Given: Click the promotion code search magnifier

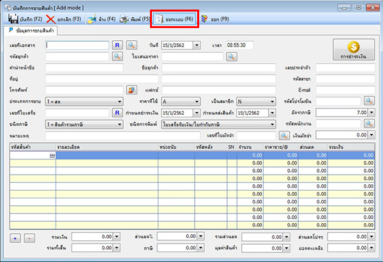Looking at the screenshot, I should click(369, 101).
